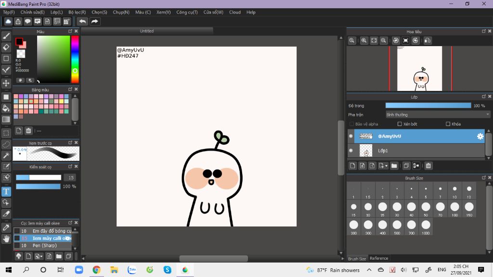The width and height of the screenshot is (493, 277).
Task: Check the Khóa lock checkbox
Action: tap(448, 124)
